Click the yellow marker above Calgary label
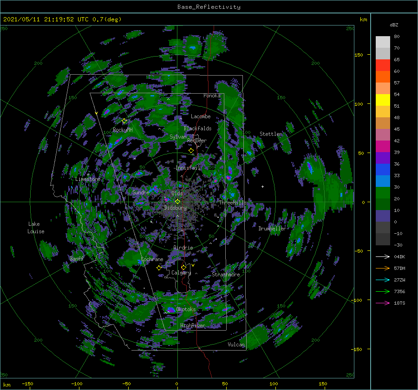 183,267
